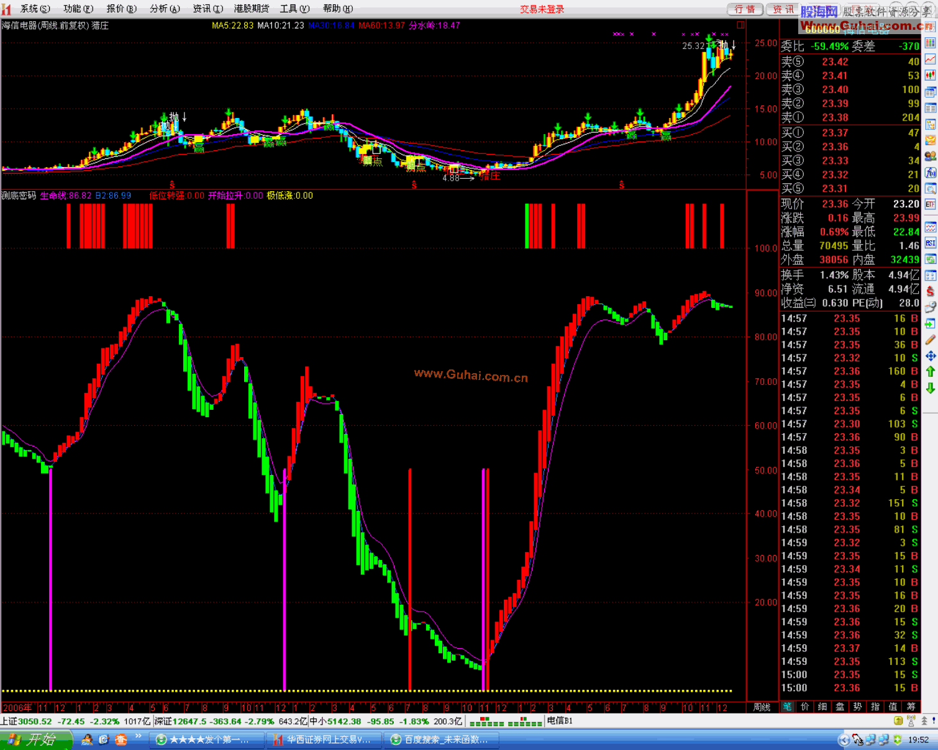Screen dimensions: 938x750
Task: Click the green up arrow icon in sidebar
Action: coord(930,371)
